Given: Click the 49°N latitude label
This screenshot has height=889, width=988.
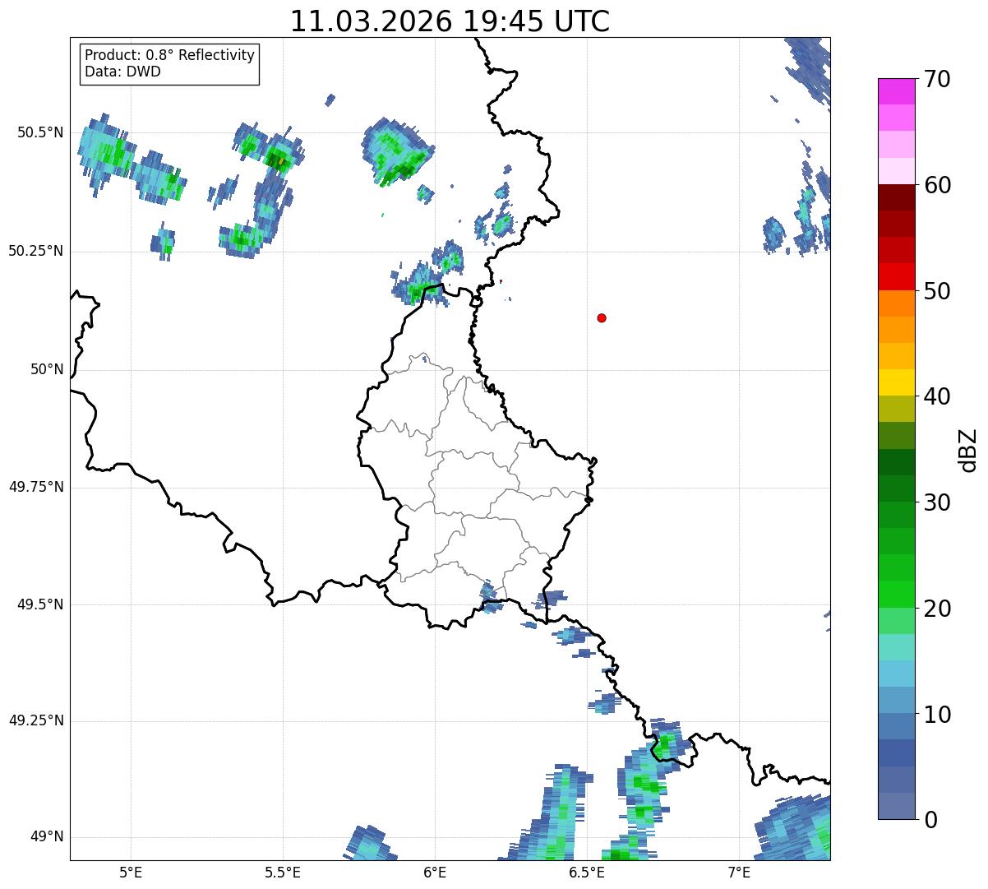Looking at the screenshot, I should tap(47, 836).
